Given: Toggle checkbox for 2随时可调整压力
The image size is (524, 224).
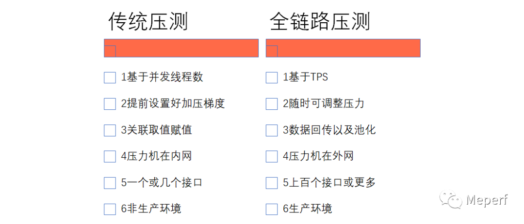Looking at the screenshot, I should (272, 104).
